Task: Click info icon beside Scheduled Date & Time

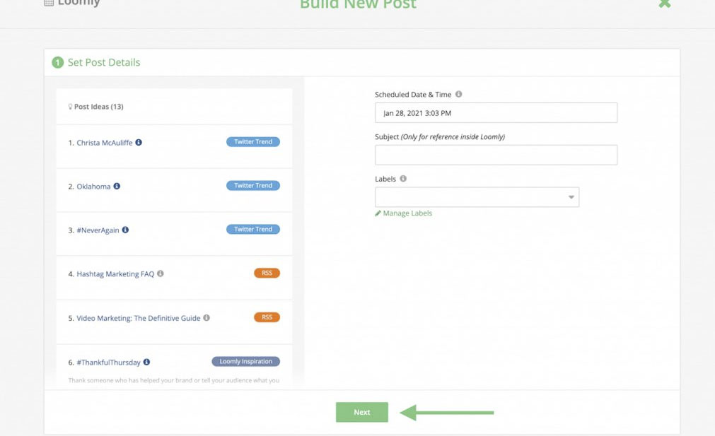Action: point(459,94)
